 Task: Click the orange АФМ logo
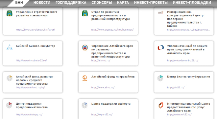[x=85, y=78]
